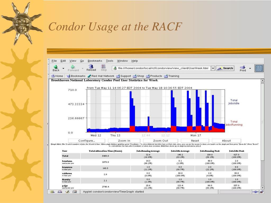Open the Shop bookmark
271x203 pixels.
(138, 76)
